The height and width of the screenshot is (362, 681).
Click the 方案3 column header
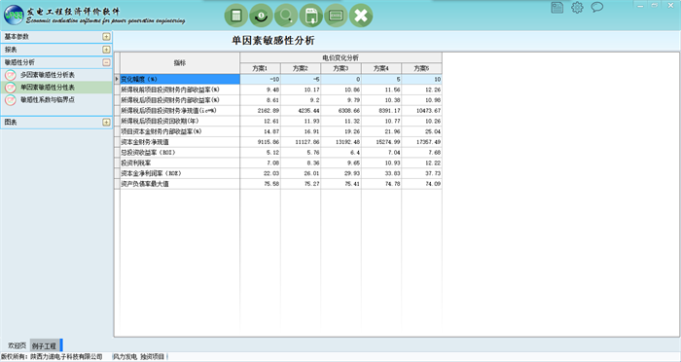tap(340, 68)
